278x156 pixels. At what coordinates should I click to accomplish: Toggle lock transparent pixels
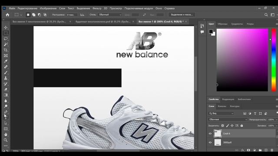222,126
